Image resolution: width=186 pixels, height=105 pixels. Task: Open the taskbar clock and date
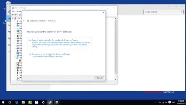[x=181, y=102]
